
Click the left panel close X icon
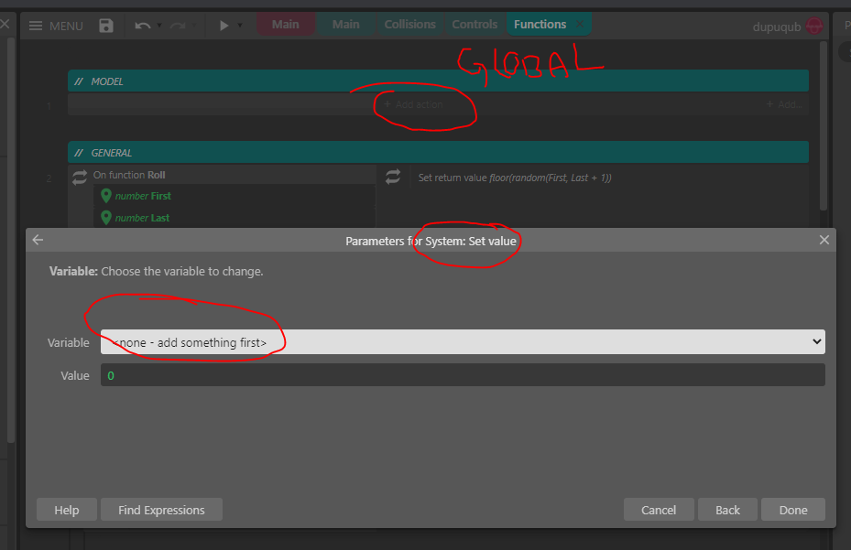[5, 24]
